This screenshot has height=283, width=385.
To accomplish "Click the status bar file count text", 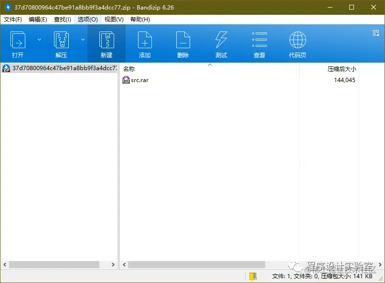I will coord(322,276).
